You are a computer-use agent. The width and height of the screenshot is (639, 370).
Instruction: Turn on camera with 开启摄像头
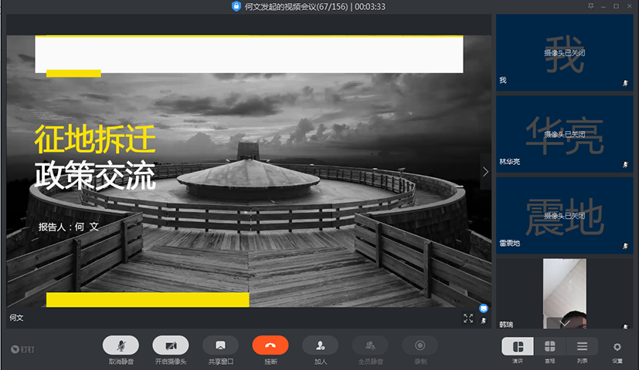coord(171,345)
